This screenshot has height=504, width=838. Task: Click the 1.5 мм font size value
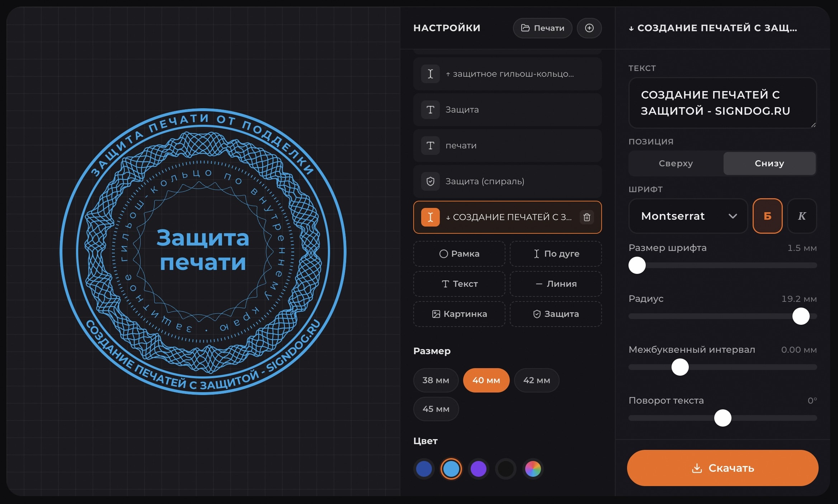pos(802,248)
